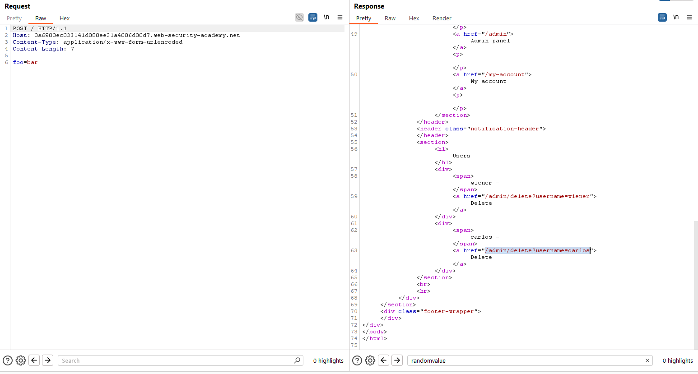Jump to previous match in Response search
The width and height of the screenshot is (698, 374).
pos(384,360)
